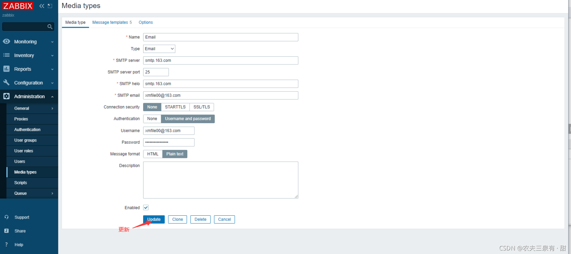
Task: Click the Update button
Action: (154, 220)
